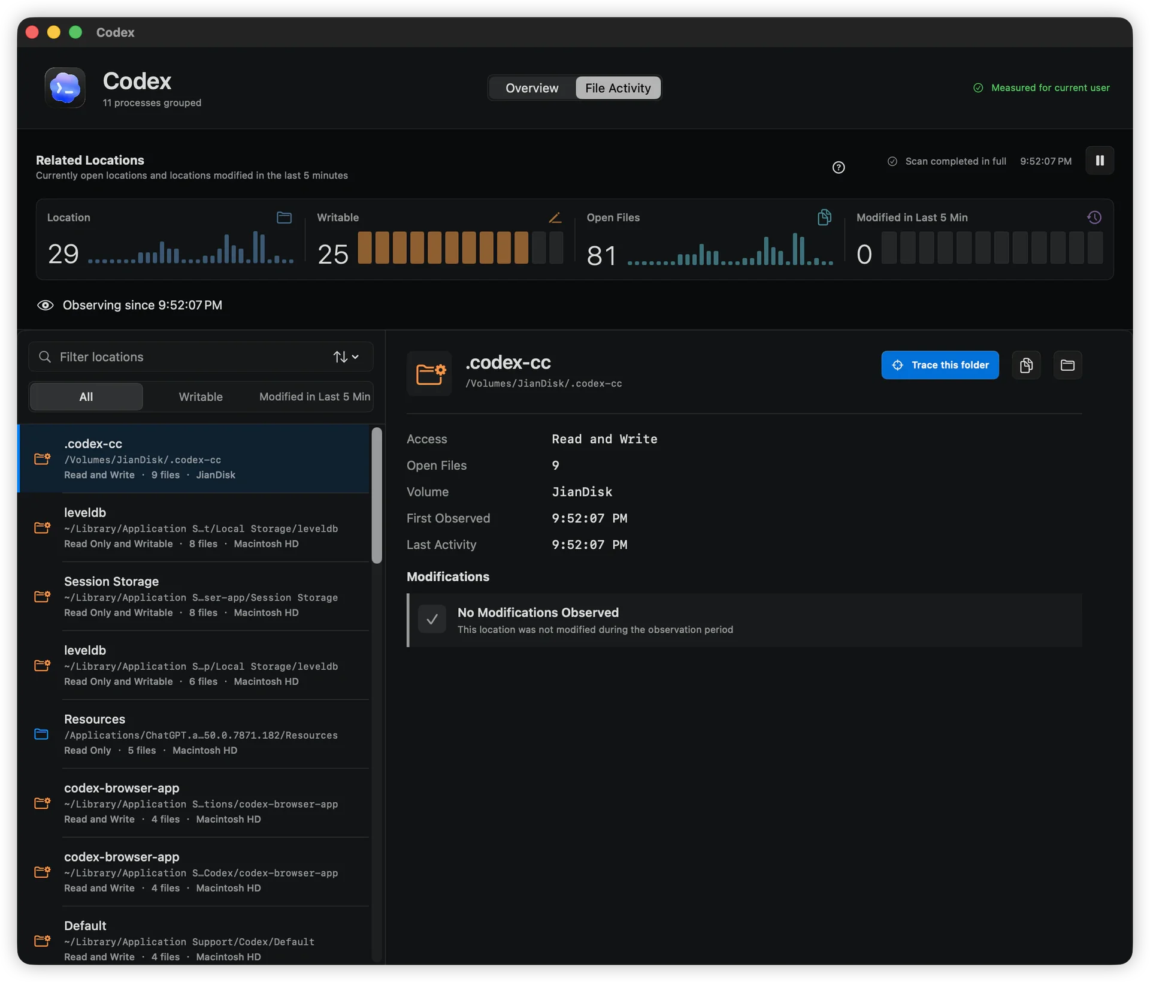This screenshot has width=1150, height=982.
Task: Click the Volume value JianDisk
Action: [x=582, y=492]
